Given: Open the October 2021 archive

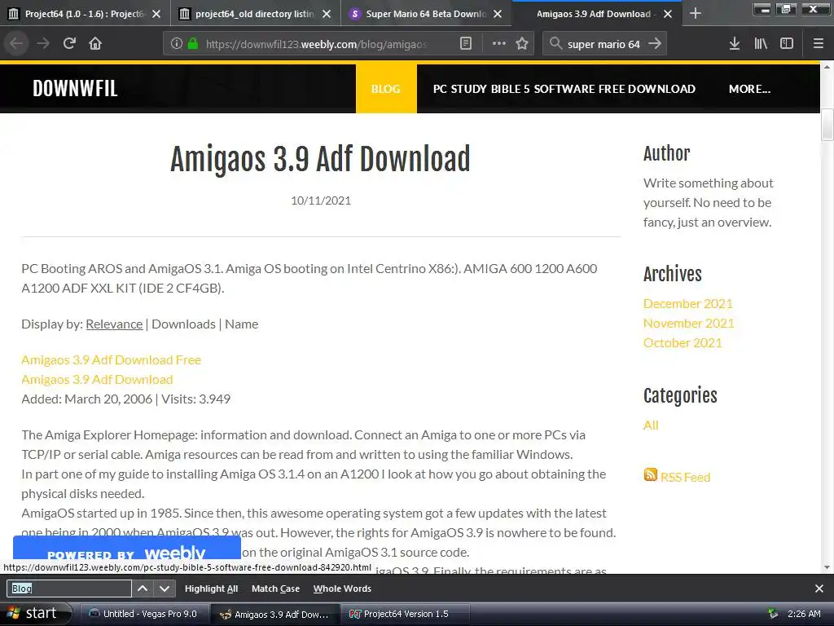Looking at the screenshot, I should tap(683, 343).
